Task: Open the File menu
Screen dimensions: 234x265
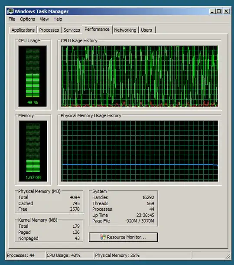Action: coord(12,19)
